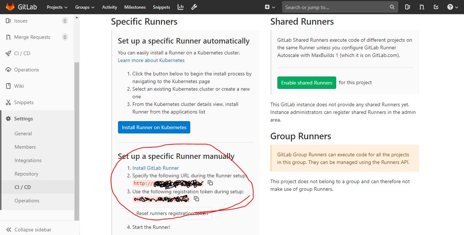Open Repository settings
The width and height of the screenshot is (464, 235).
tap(27, 174)
